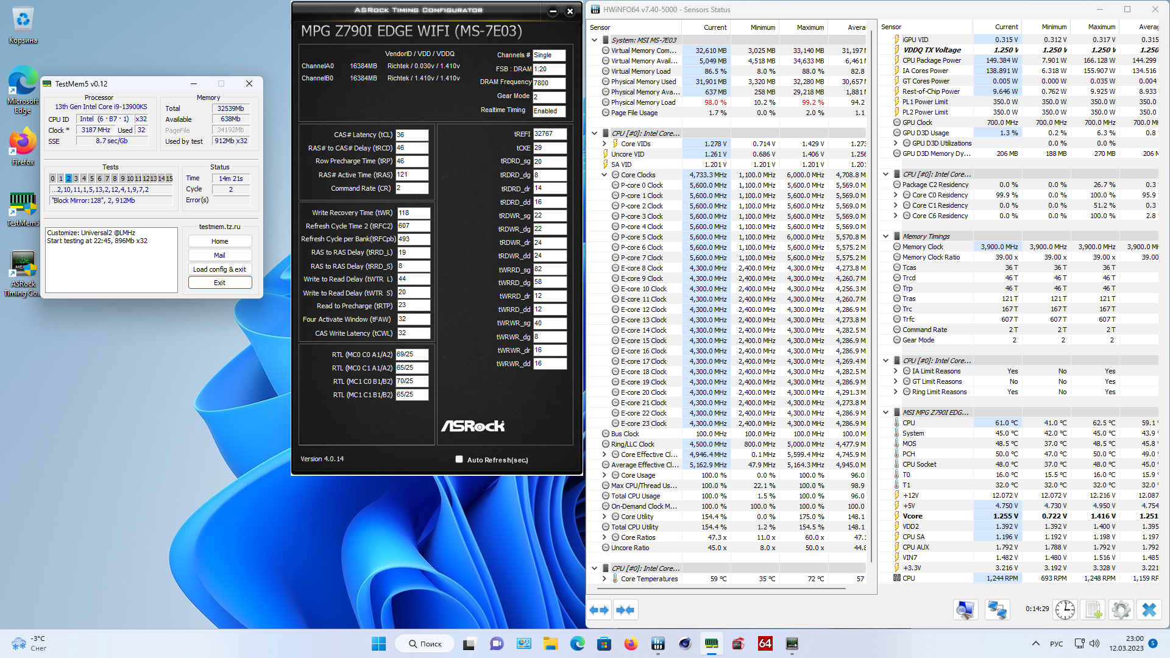Click the collapse columns arrows button in HWiNFO
The image size is (1170, 658).
(x=625, y=610)
